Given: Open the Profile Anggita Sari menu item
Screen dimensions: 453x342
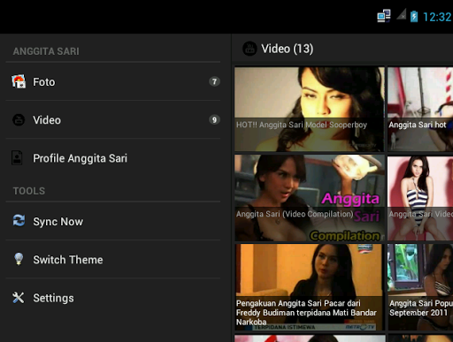Looking at the screenshot, I should pyautogui.click(x=113, y=158).
